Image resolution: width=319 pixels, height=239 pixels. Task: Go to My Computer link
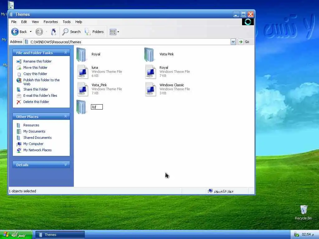coord(33,144)
